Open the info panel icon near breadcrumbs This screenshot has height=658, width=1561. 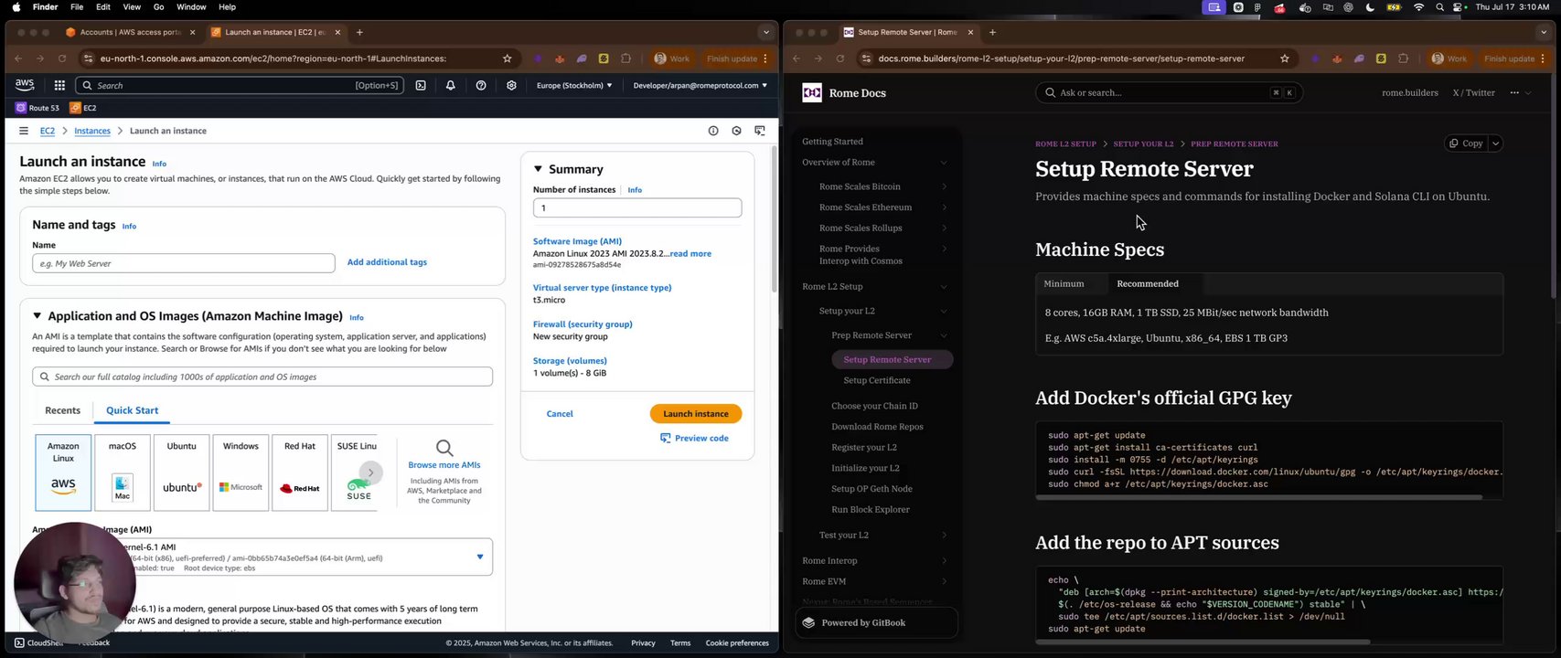713,131
